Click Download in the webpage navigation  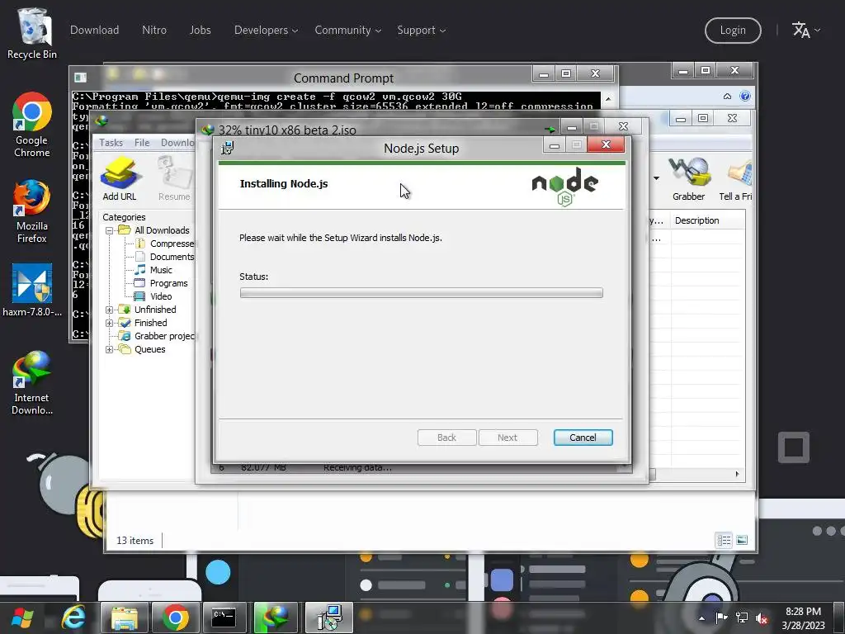pos(94,31)
